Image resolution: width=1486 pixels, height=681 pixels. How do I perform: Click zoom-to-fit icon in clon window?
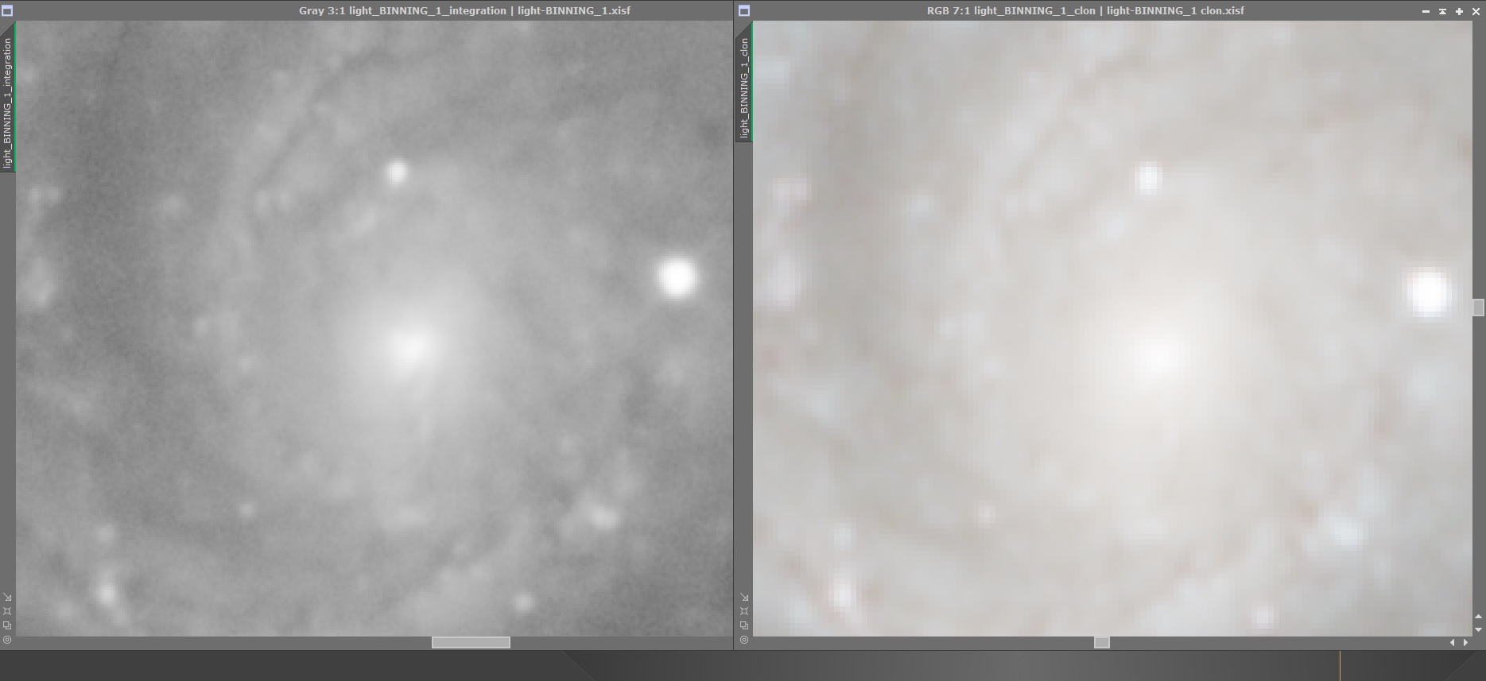pyautogui.click(x=744, y=611)
